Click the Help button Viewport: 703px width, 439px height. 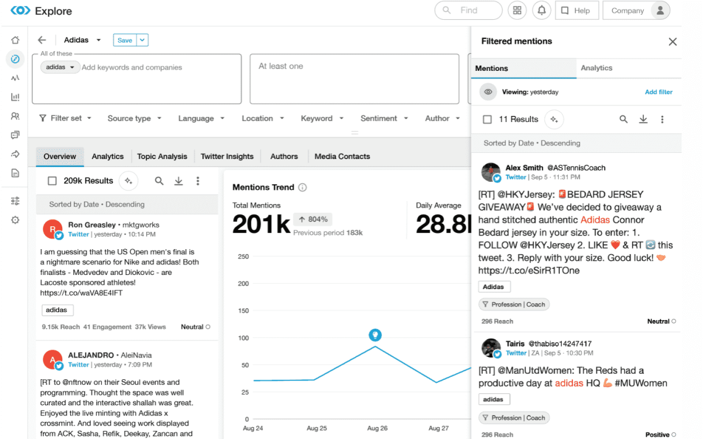pos(575,10)
